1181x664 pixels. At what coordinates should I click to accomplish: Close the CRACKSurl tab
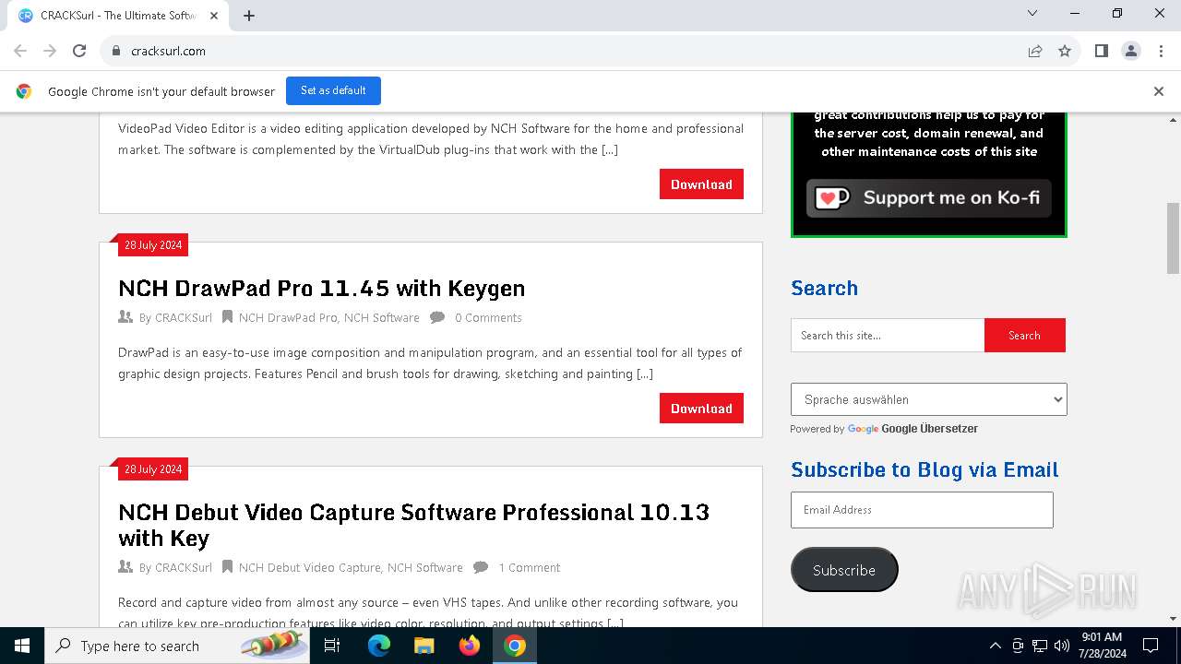[214, 15]
